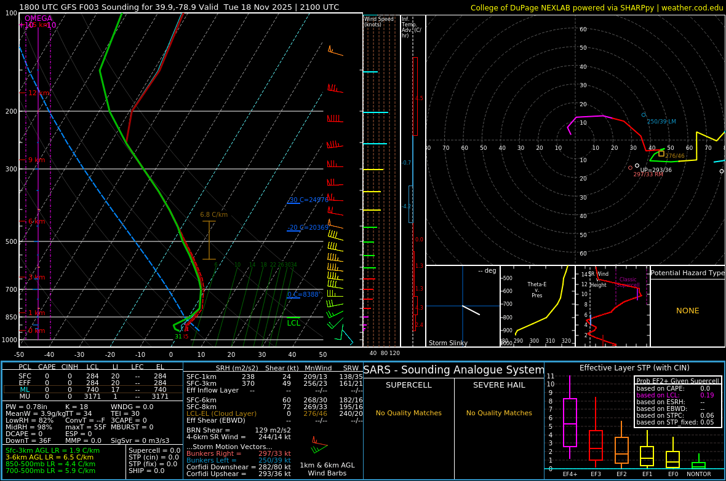Click the orange '276/46' hodograph label
Image resolution: width=726 pixels, height=481 pixels.
click(674, 156)
